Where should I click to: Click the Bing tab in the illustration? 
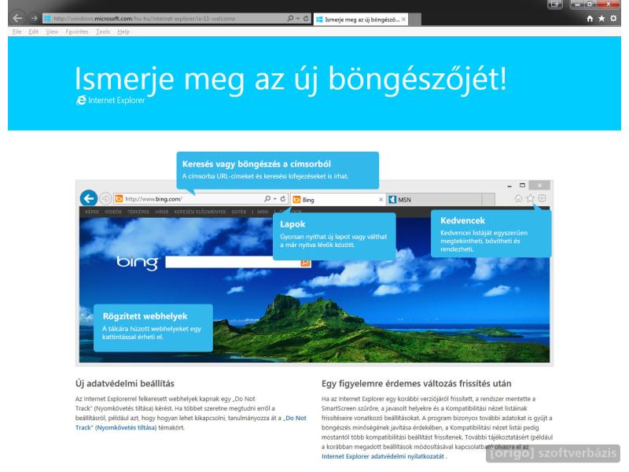click(x=338, y=200)
